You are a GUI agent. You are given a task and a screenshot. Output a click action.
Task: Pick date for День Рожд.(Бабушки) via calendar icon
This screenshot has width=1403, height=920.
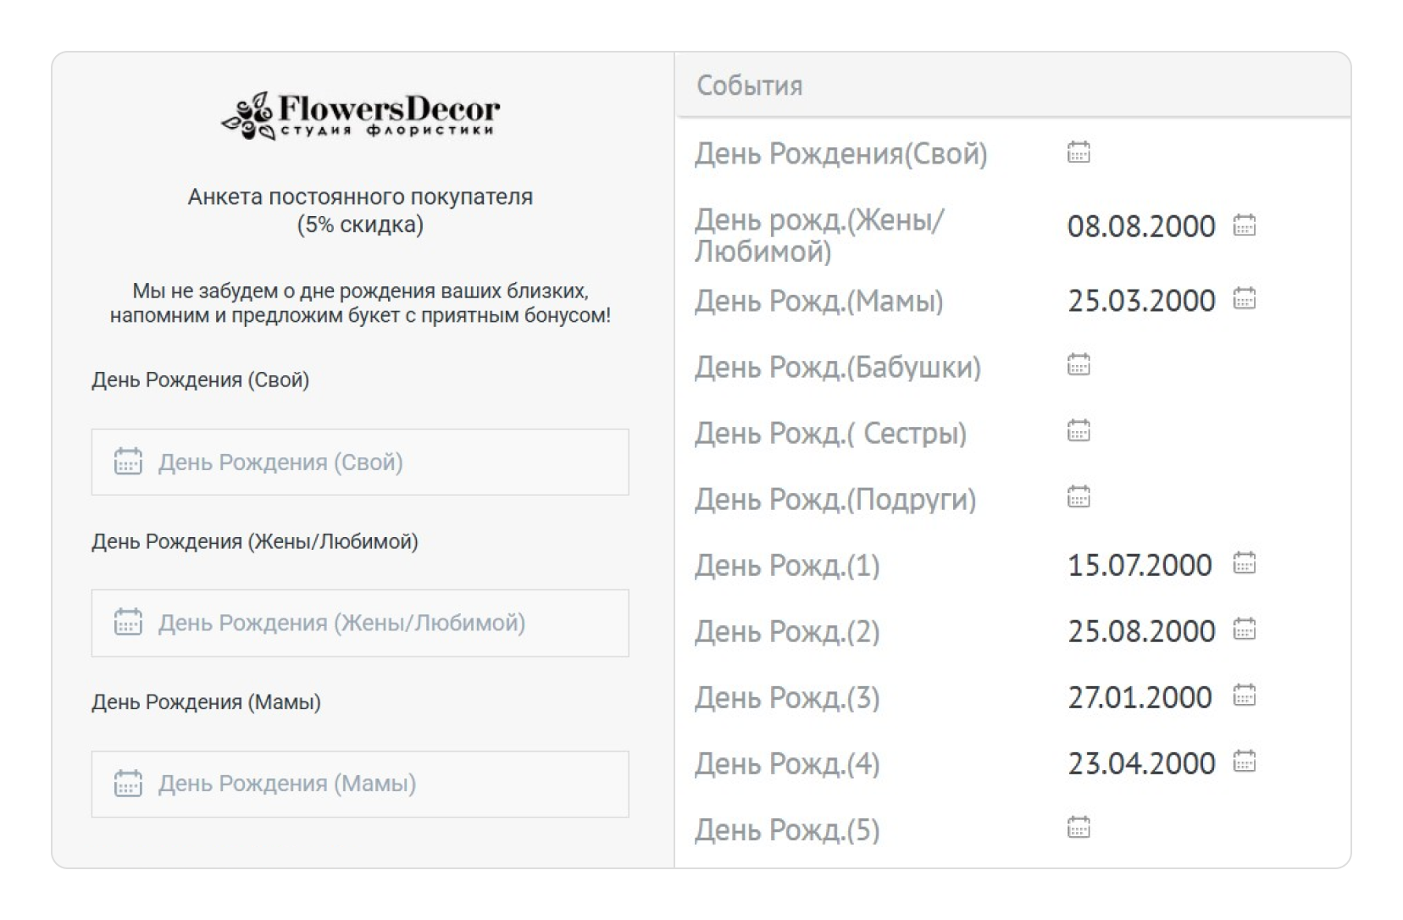(1078, 364)
